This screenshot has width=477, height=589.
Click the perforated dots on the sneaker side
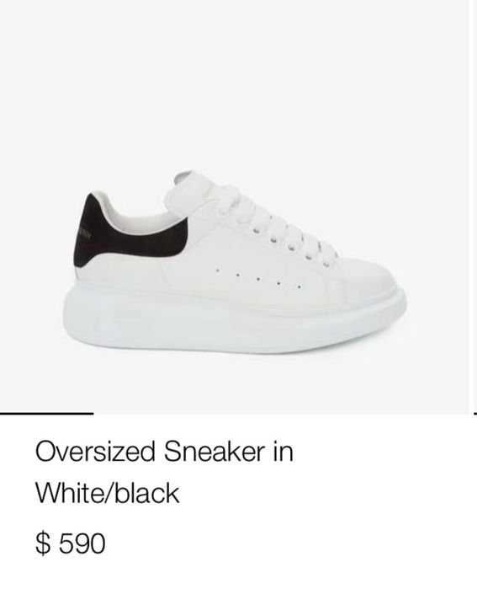258,278
